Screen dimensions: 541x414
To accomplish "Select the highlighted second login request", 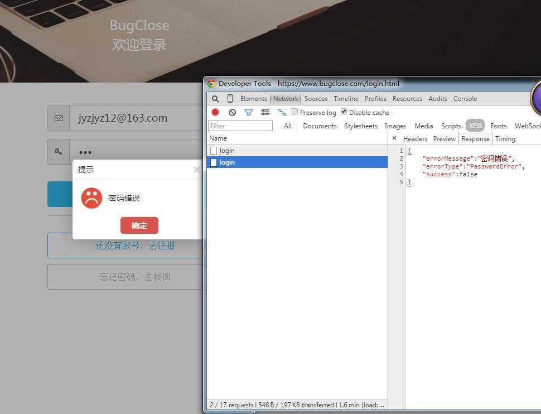I will 297,162.
